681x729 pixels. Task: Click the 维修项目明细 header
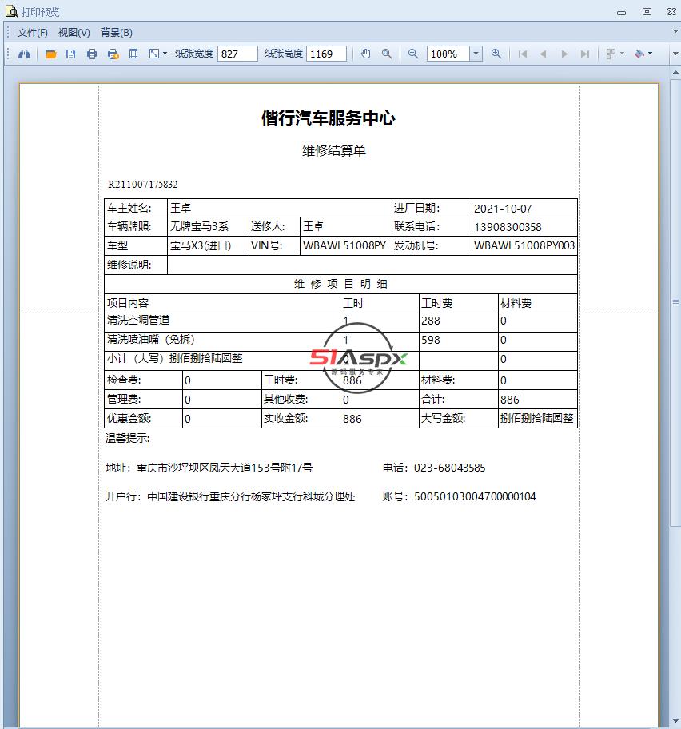(x=340, y=284)
